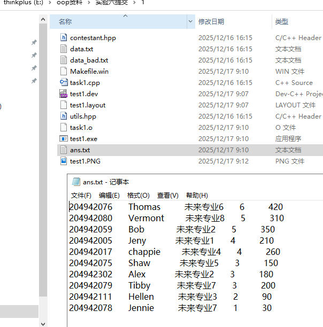Click the contestant.hpp header file icon

64,37
